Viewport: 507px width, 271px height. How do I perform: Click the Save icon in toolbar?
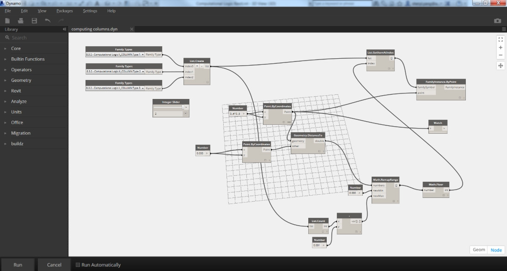point(34,21)
